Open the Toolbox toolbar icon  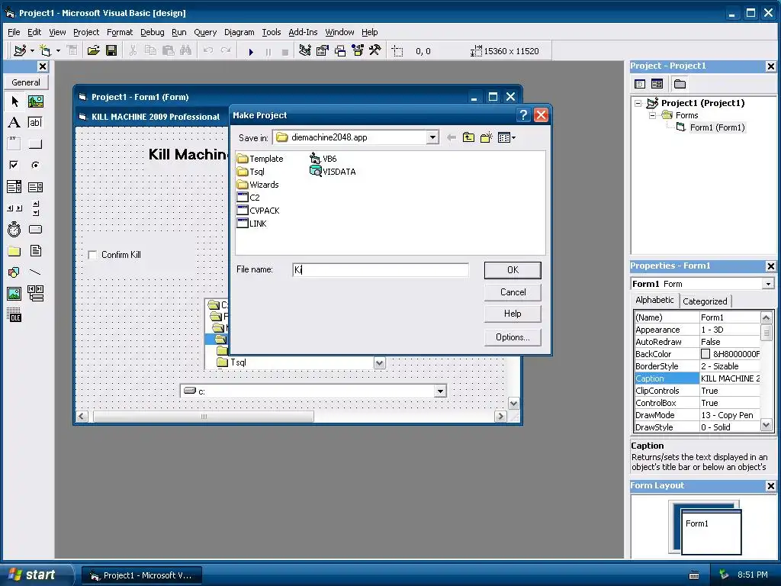click(x=375, y=51)
